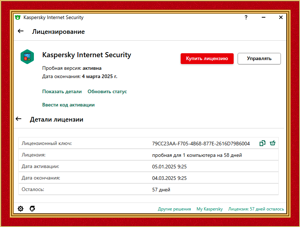Screen dimensions: 300x227
Task: Open My Kaspersky link in footer
Action: (x=209, y=209)
